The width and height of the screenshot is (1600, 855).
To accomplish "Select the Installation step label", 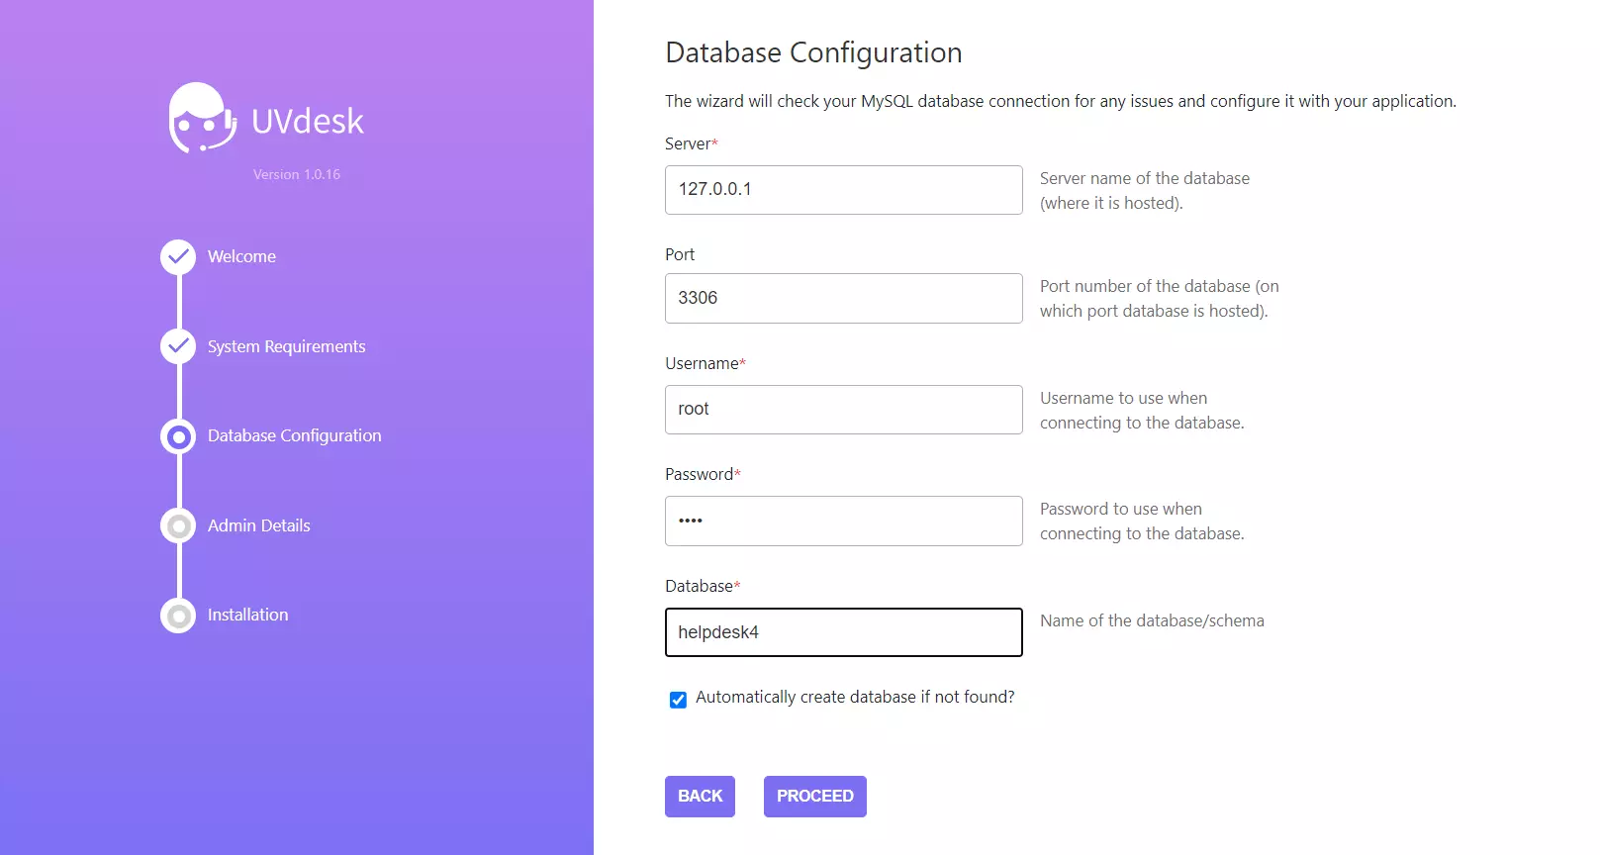I will (x=247, y=616).
